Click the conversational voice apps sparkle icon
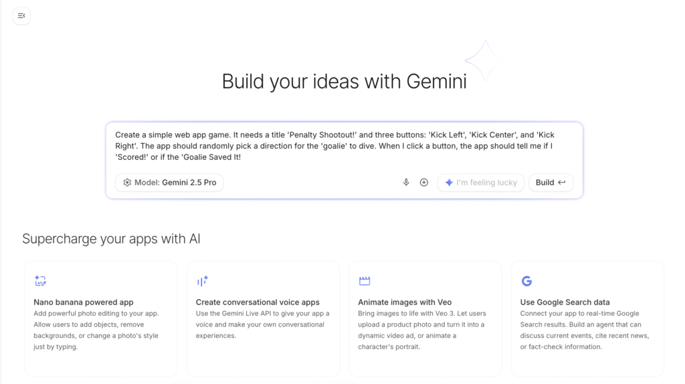The width and height of the screenshot is (685, 384). pyautogui.click(x=202, y=281)
